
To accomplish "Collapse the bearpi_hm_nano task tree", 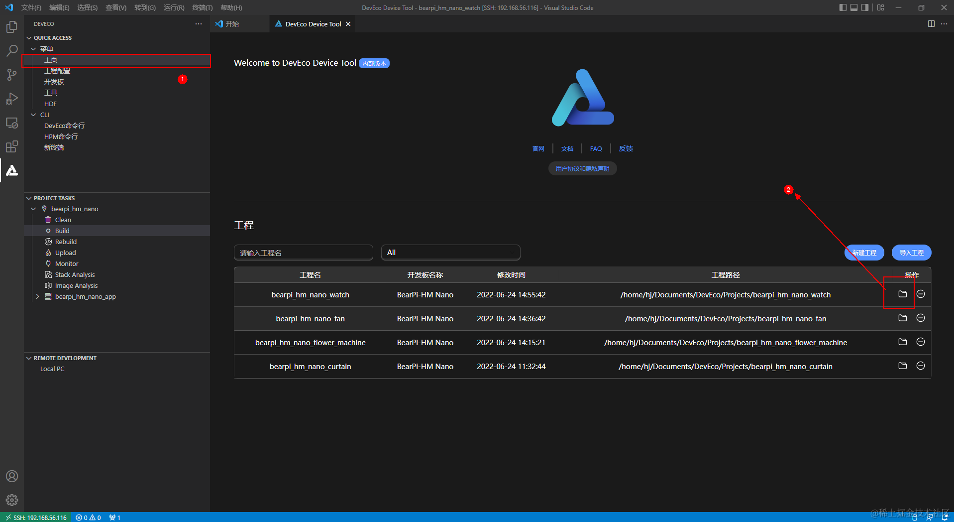I will (33, 209).
